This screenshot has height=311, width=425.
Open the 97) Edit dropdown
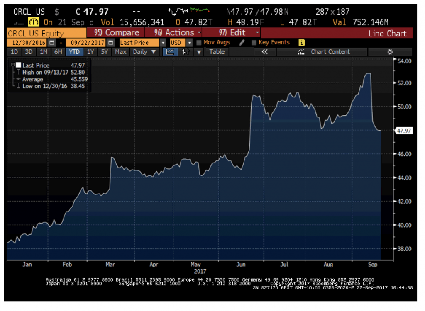(232, 33)
